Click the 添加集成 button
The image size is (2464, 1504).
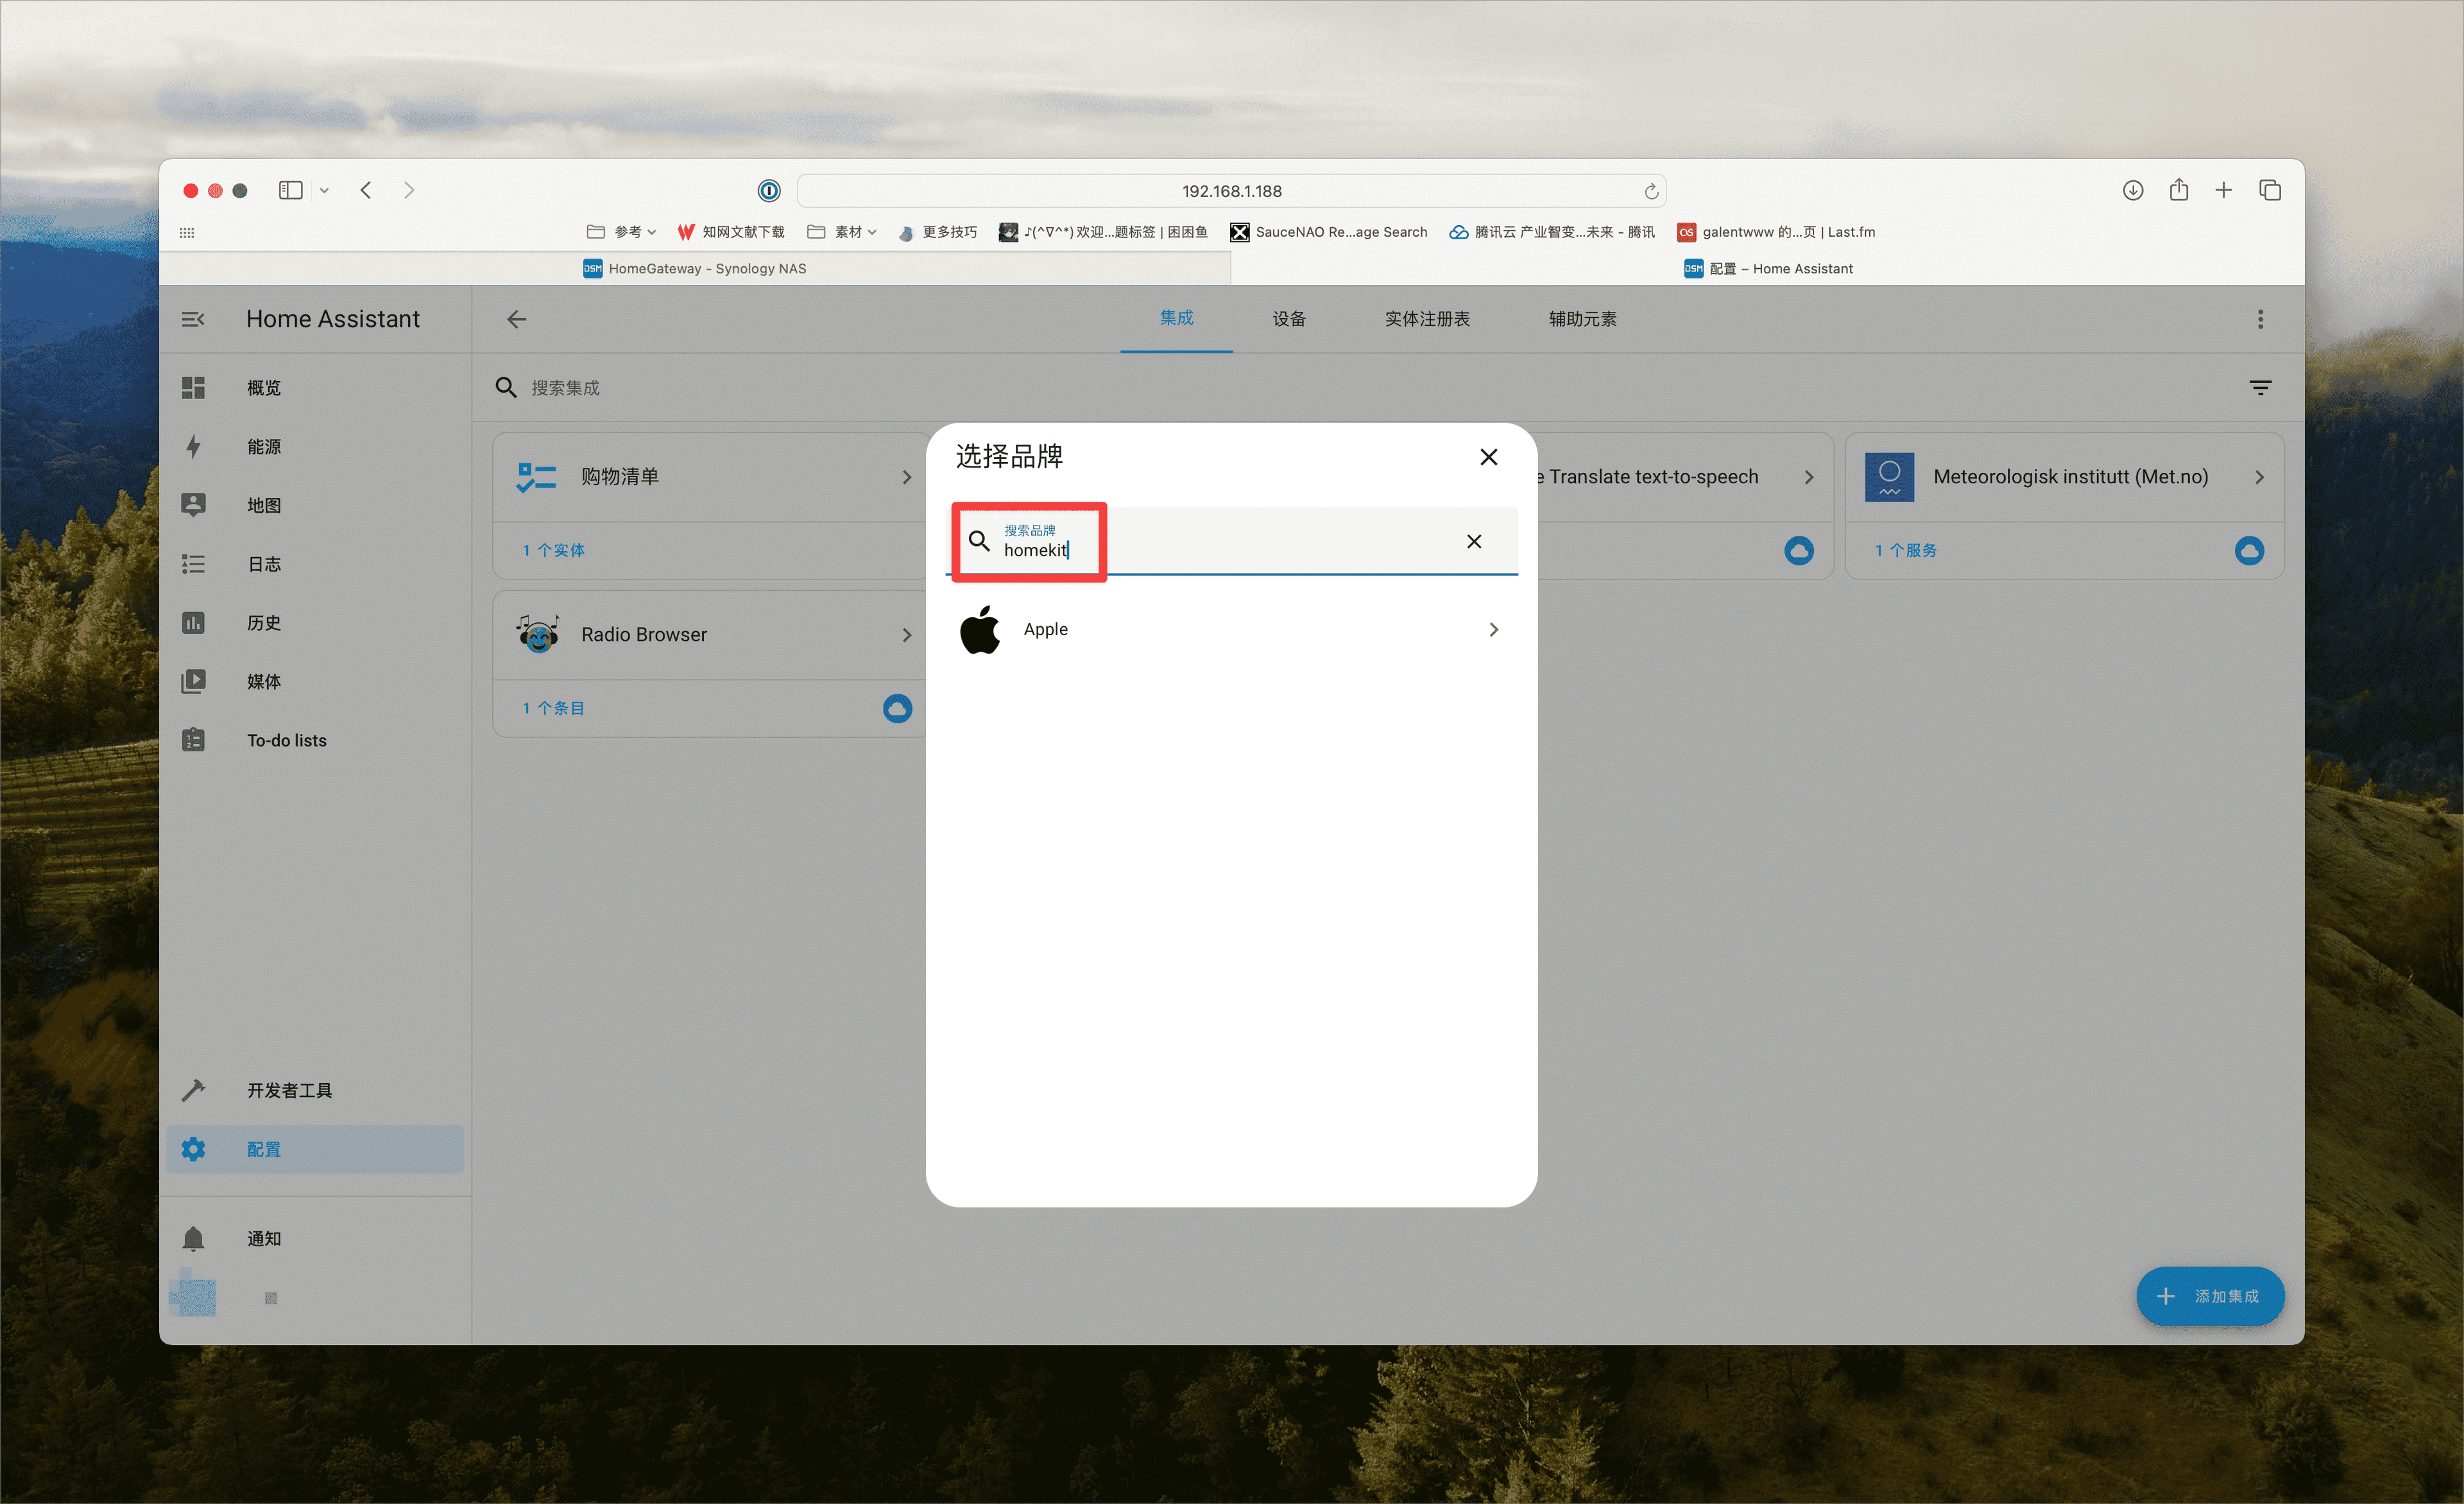tap(2210, 1296)
